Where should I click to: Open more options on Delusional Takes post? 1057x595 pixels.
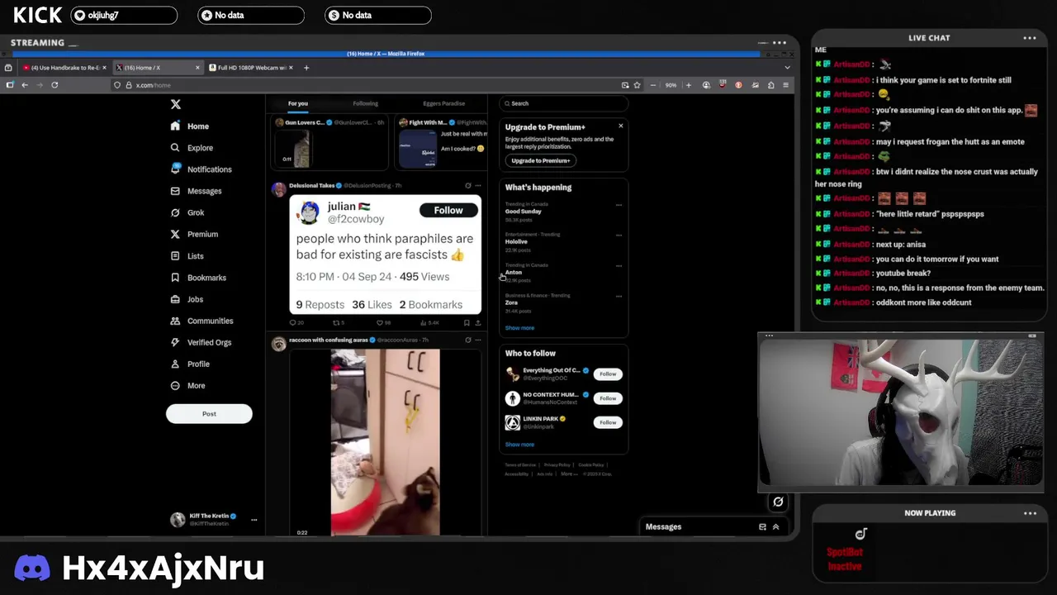[x=477, y=186]
